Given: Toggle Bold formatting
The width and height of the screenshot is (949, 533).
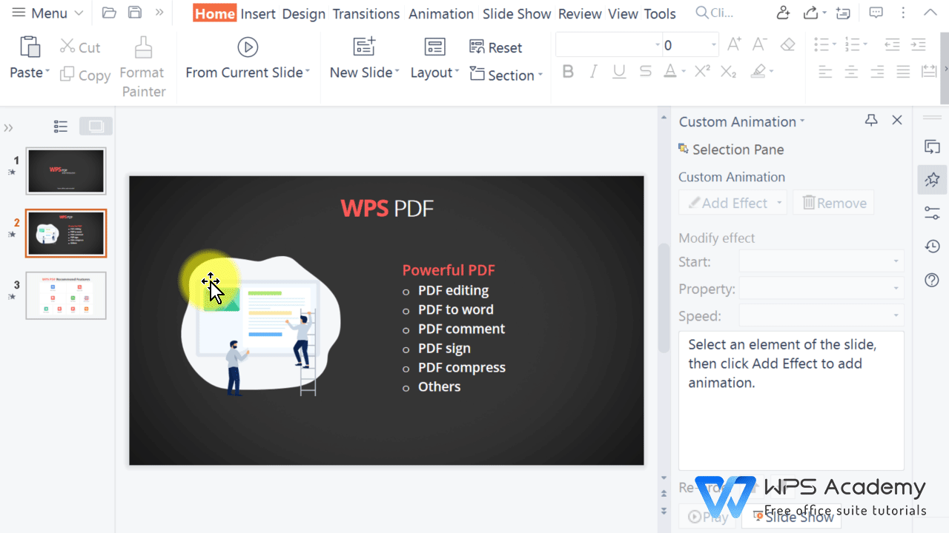Looking at the screenshot, I should tap(569, 72).
